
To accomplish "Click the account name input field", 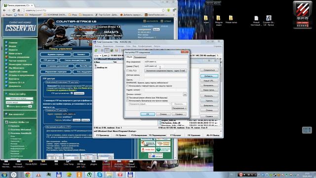I will point(165,75).
